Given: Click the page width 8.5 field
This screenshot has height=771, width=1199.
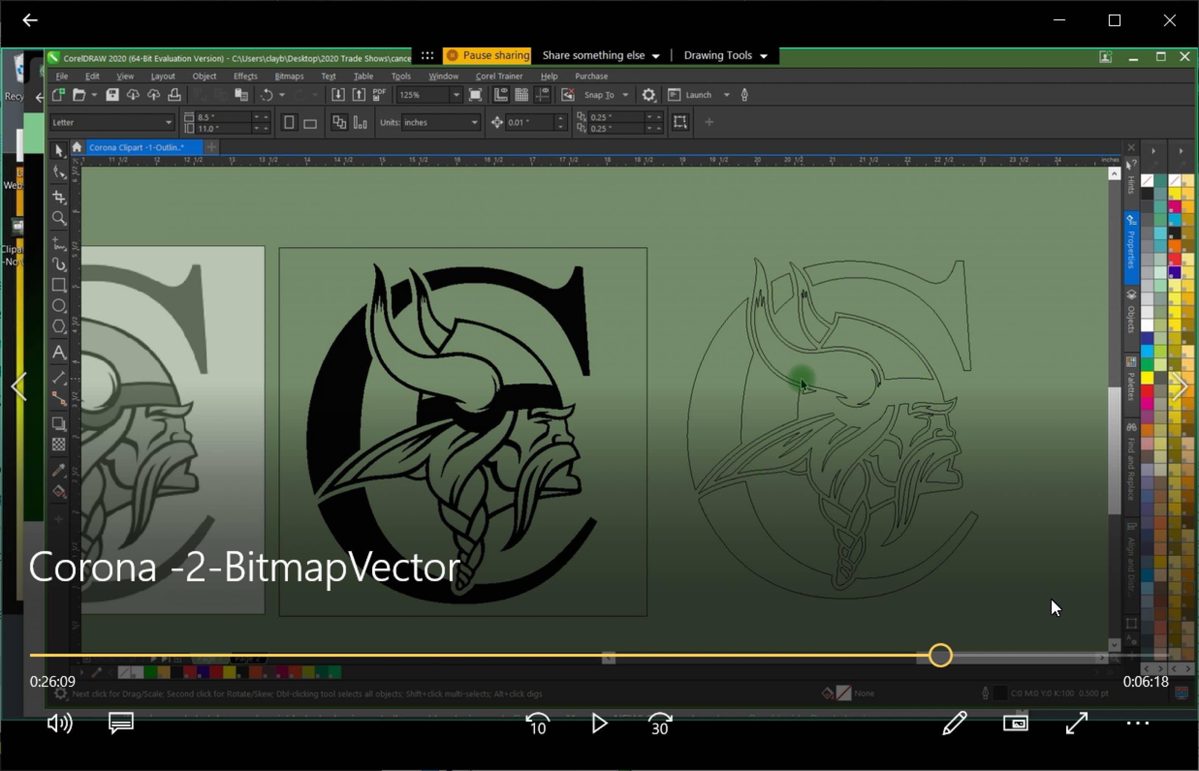Looking at the screenshot, I should tap(223, 117).
